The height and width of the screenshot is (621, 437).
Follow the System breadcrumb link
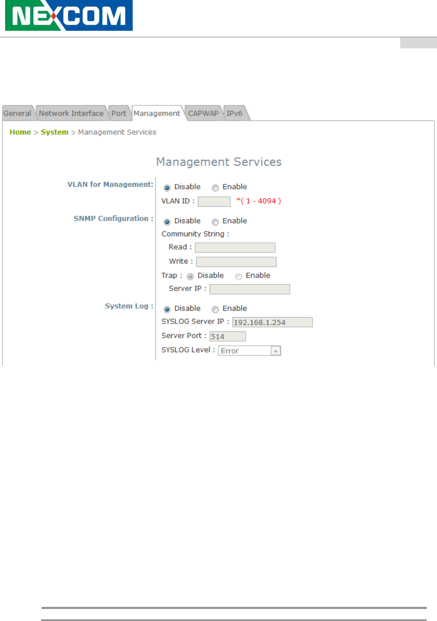54,132
